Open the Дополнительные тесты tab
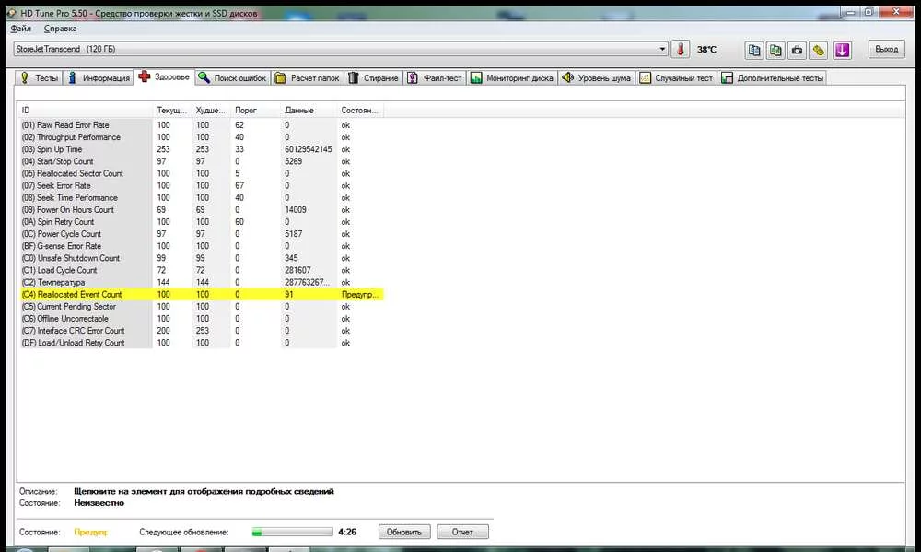The image size is (921, 552). 773,78
